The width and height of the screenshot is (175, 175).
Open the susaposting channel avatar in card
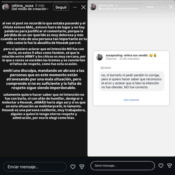[x=99, y=57]
